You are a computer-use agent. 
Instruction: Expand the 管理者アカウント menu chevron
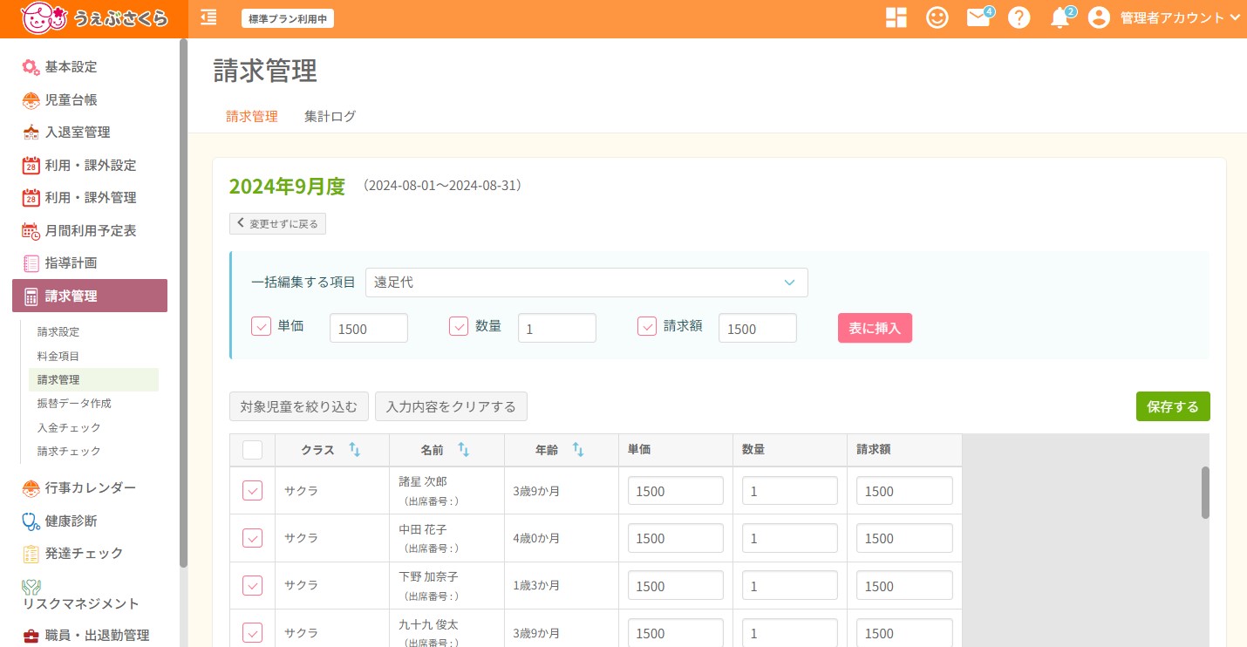pos(1234,17)
